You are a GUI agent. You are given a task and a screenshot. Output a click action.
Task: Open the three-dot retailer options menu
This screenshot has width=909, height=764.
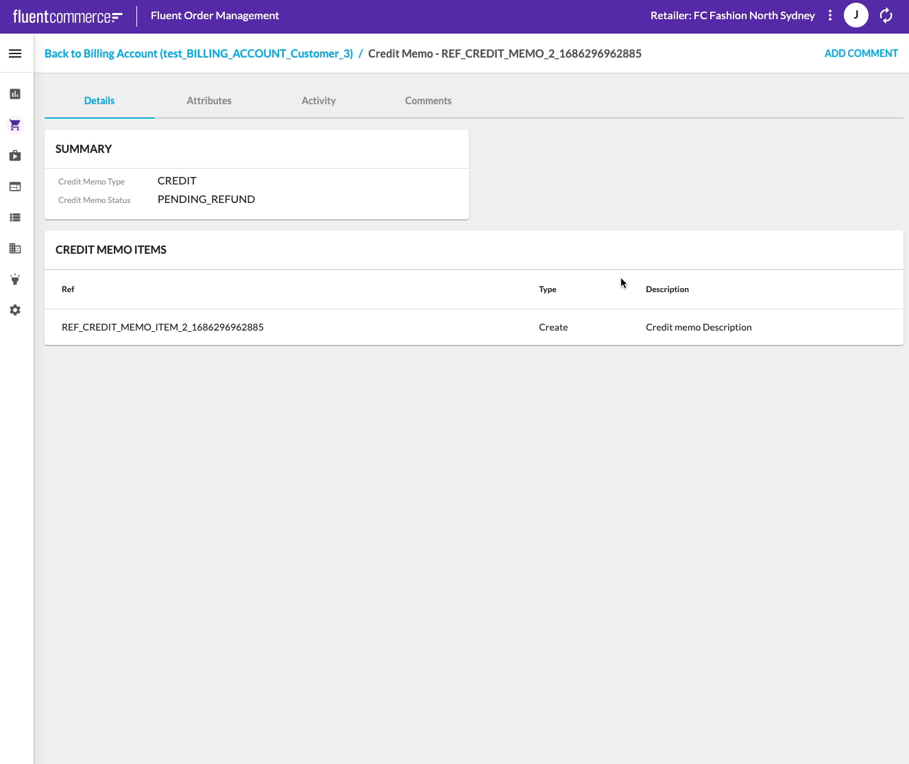point(830,15)
